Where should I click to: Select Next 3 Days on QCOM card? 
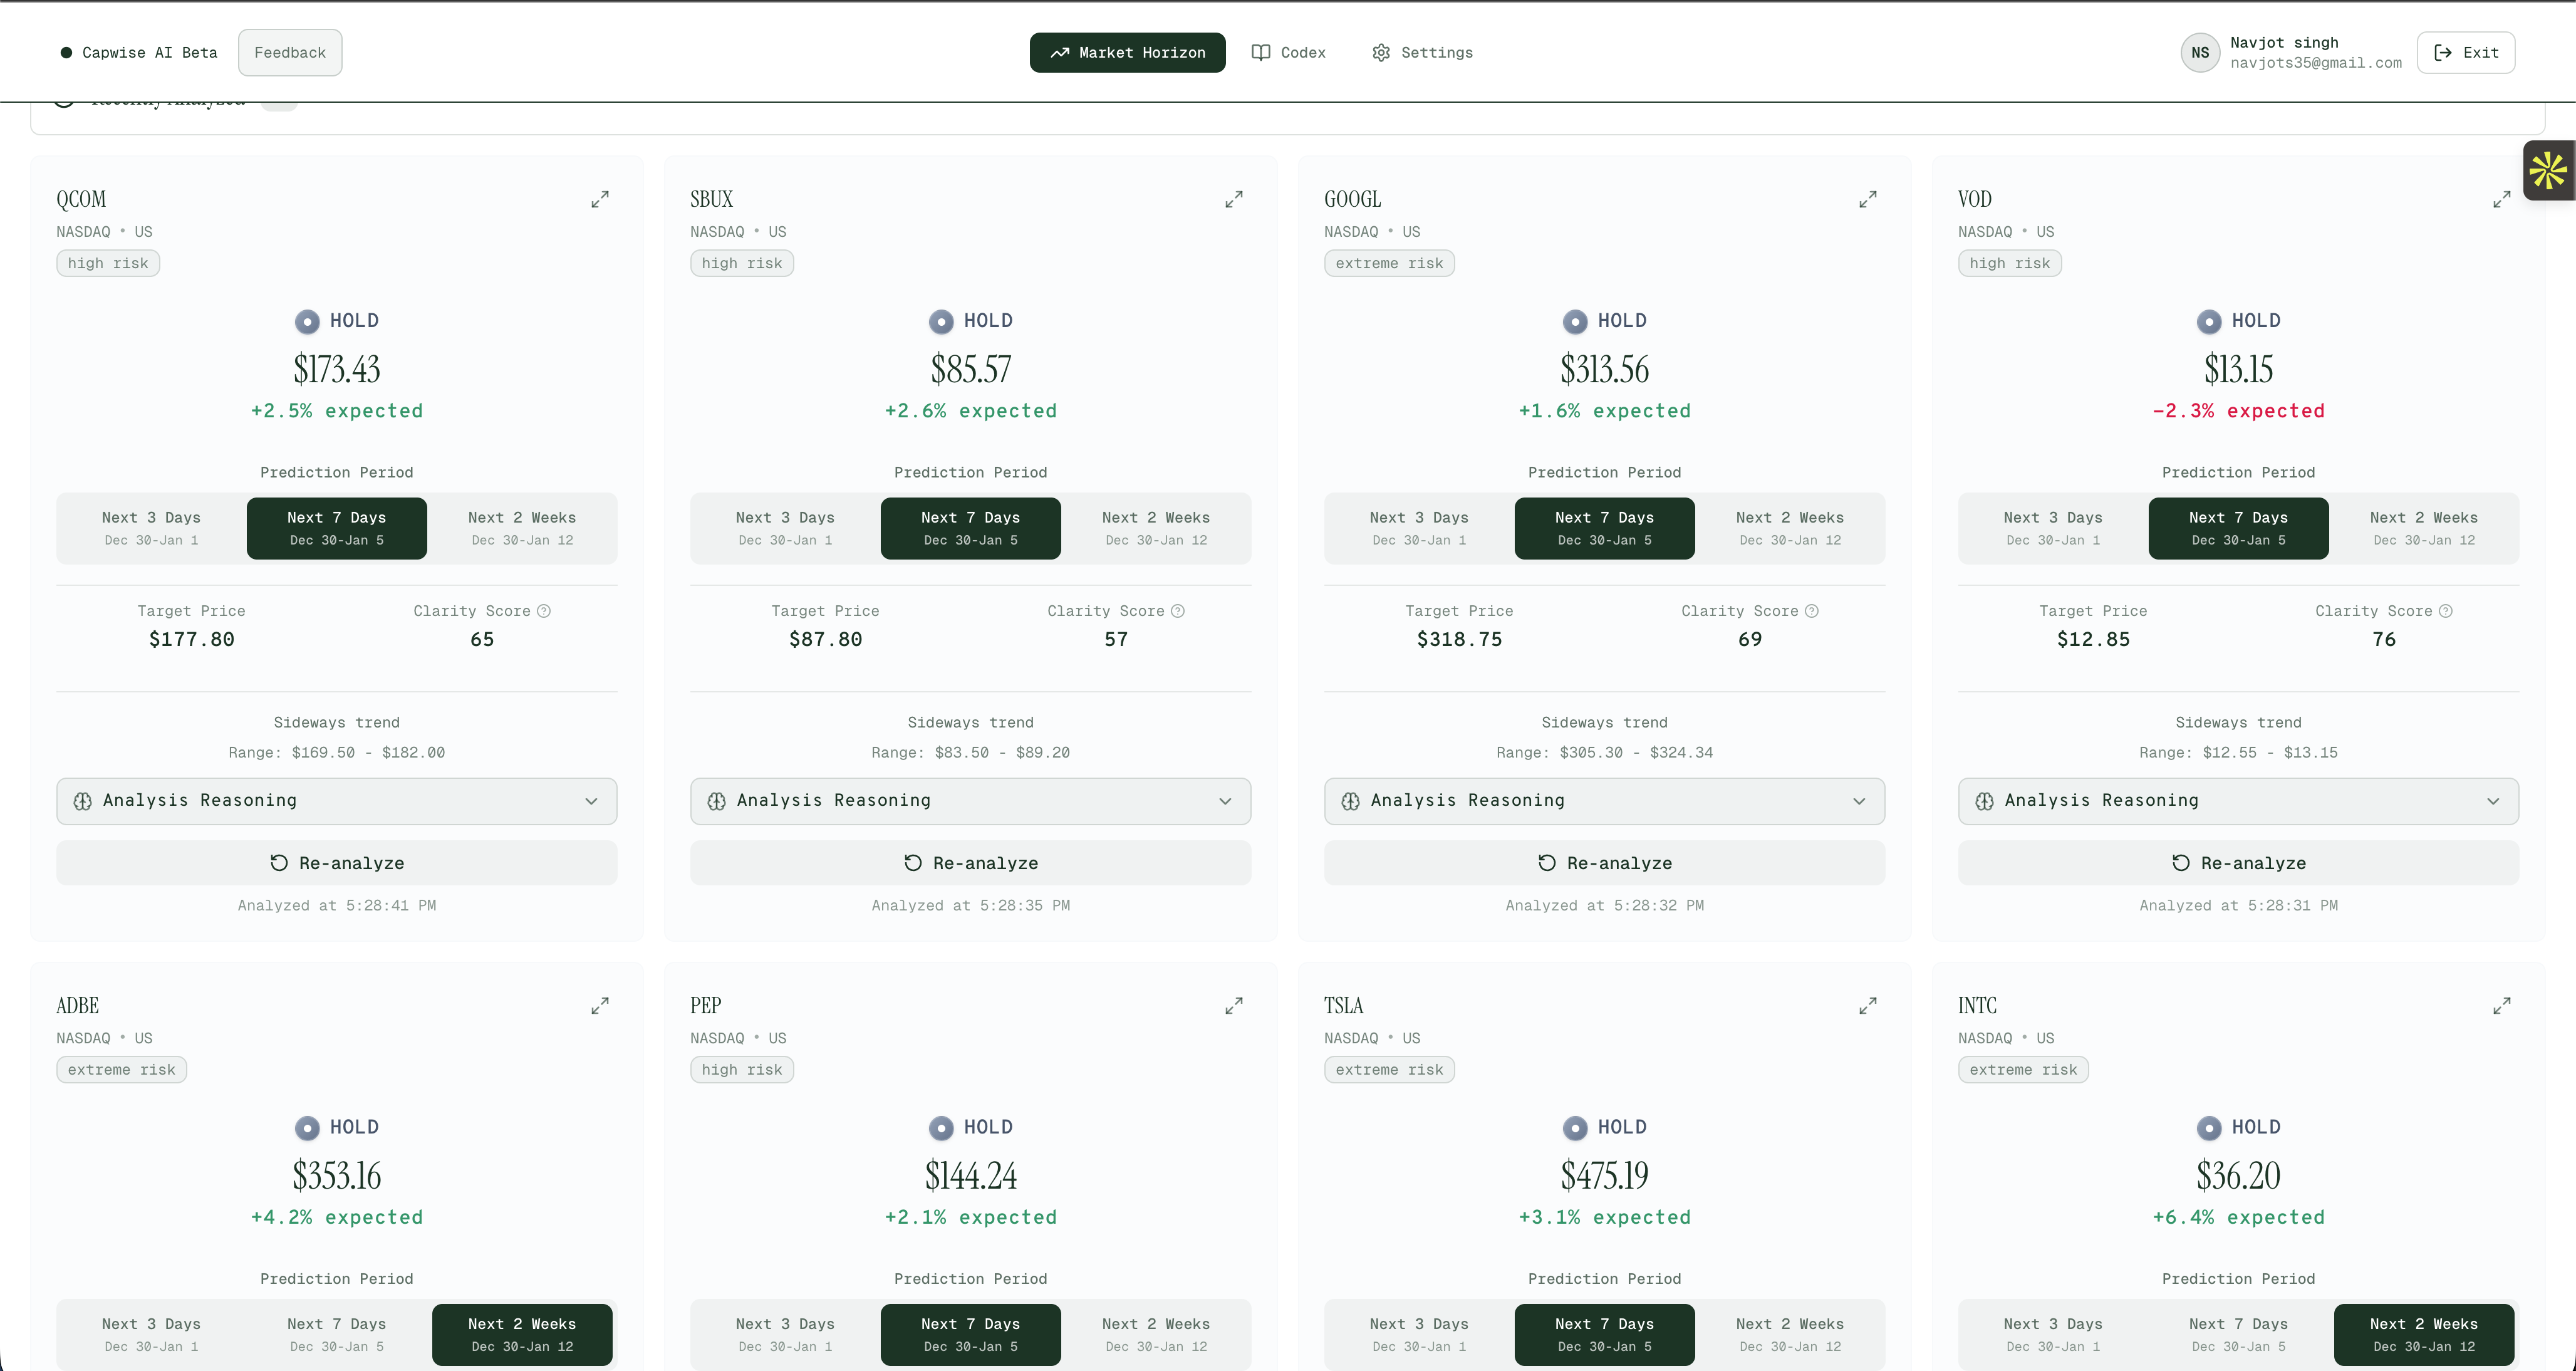151,528
